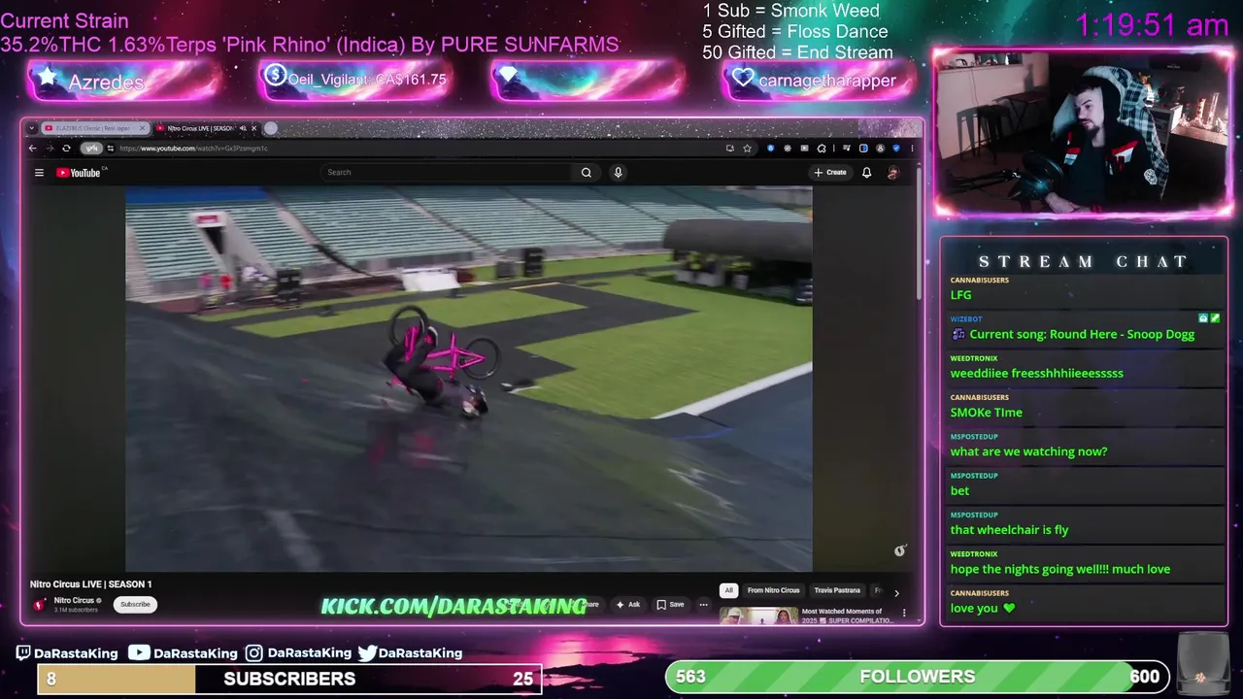
Task: Click the Twitter DaRastaKing handle
Action: tap(410, 653)
